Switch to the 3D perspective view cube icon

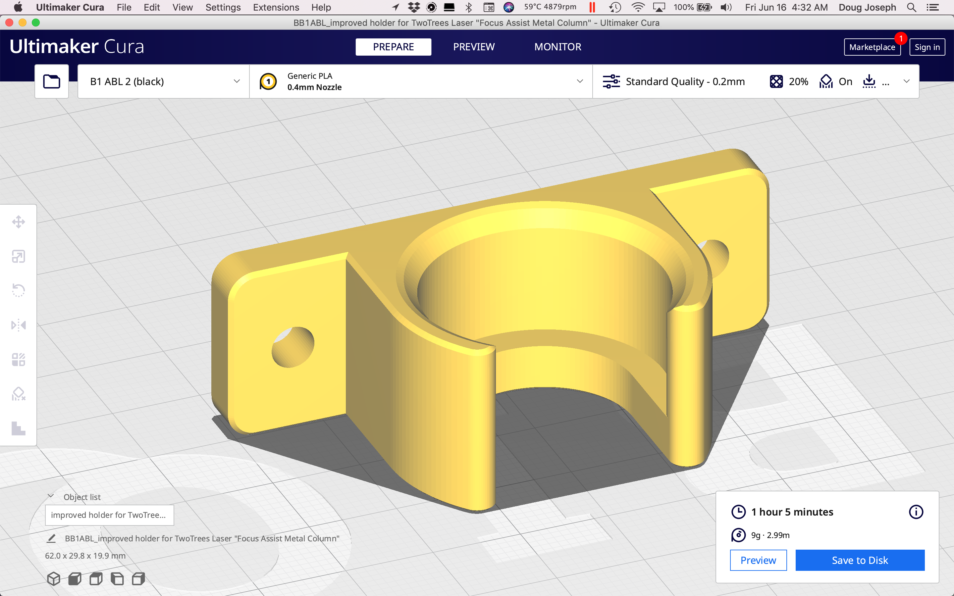point(54,579)
